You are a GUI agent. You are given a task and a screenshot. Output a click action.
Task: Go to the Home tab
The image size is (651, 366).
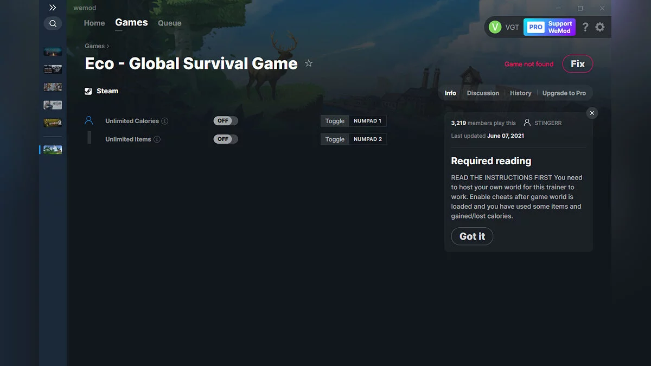pyautogui.click(x=94, y=23)
